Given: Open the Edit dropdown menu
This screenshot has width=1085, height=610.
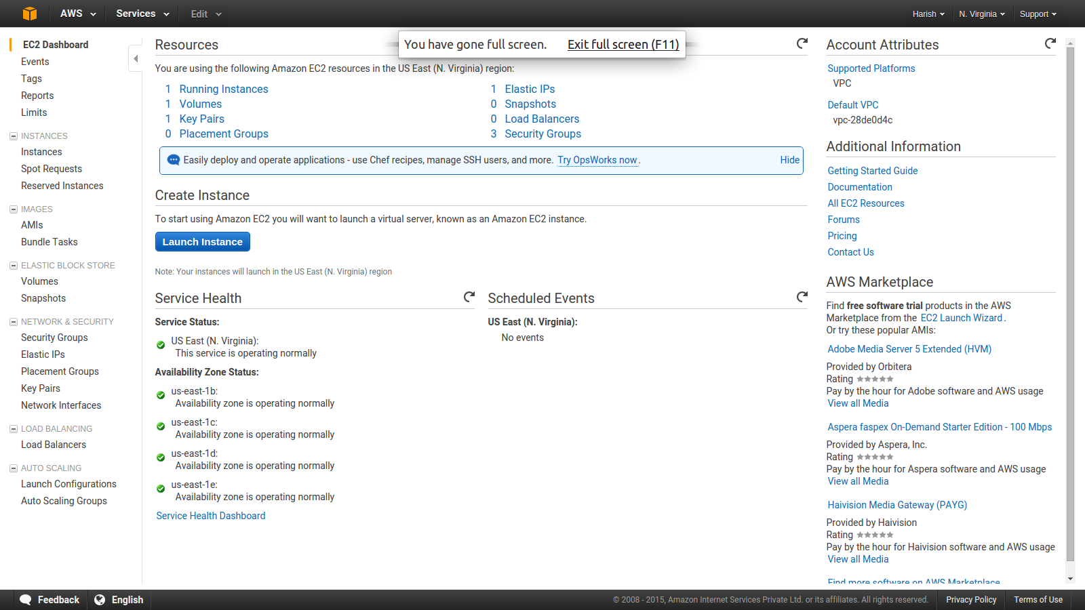Looking at the screenshot, I should (x=206, y=14).
